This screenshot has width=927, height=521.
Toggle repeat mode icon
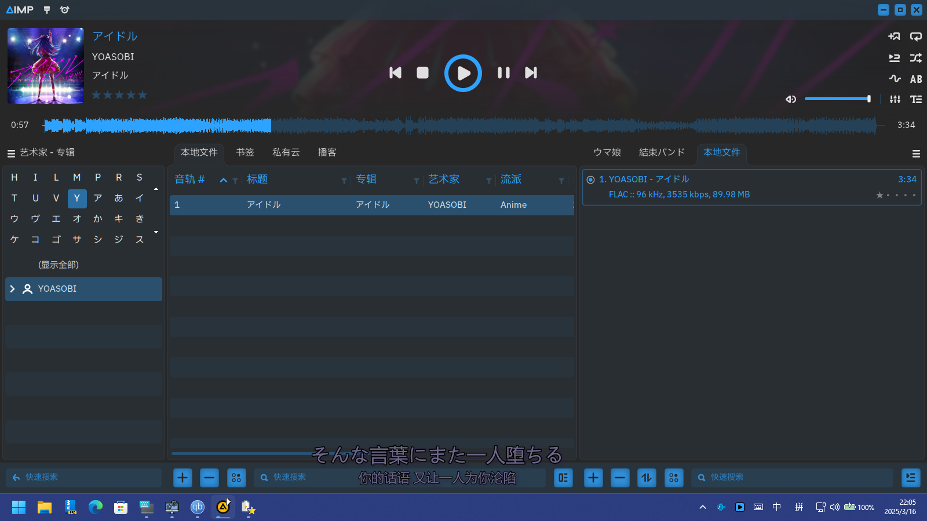click(x=916, y=36)
